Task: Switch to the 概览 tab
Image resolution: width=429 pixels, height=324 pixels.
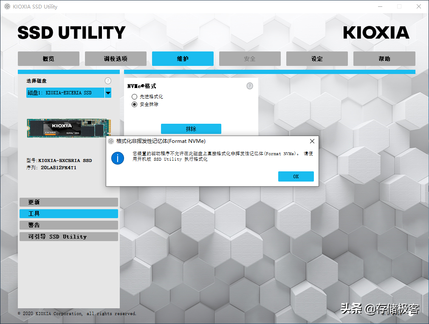Action: 48,59
